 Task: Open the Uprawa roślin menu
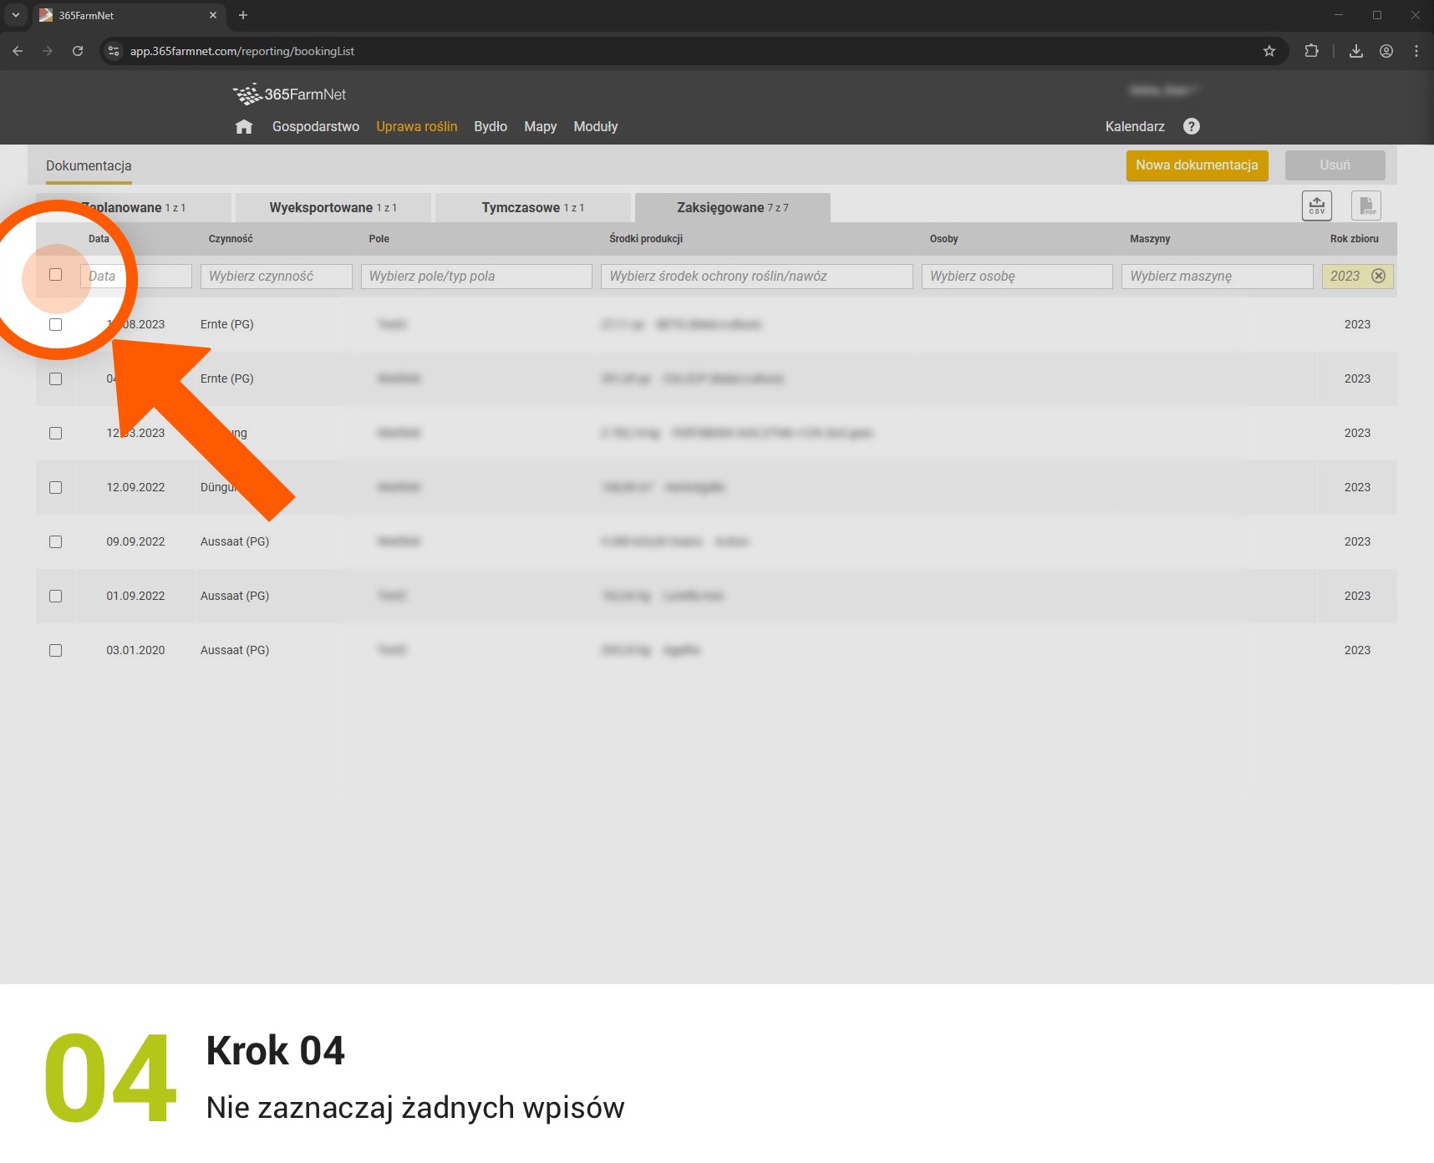point(416,127)
